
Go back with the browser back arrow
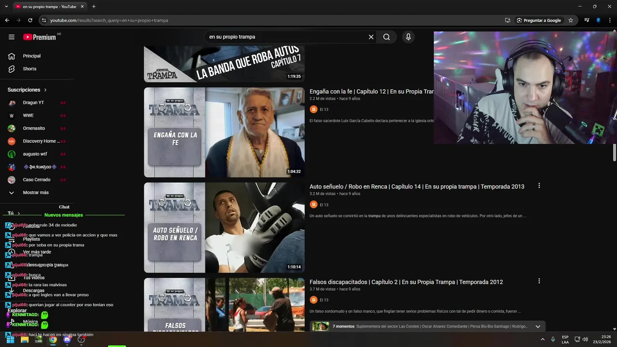(7, 20)
